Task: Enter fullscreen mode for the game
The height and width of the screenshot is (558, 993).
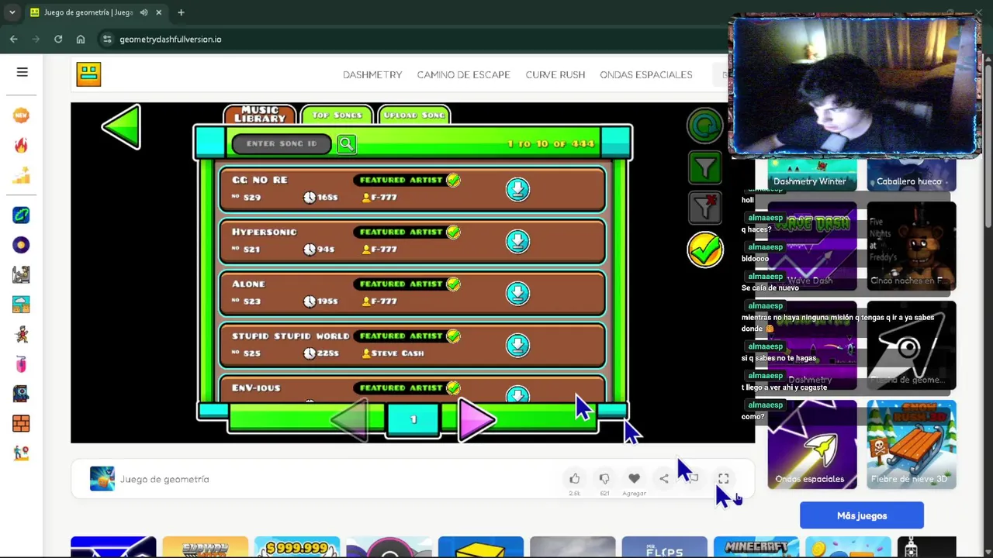Action: (x=723, y=479)
